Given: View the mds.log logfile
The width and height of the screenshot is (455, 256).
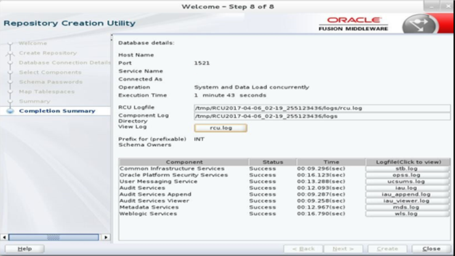Looking at the screenshot, I should (x=407, y=207).
